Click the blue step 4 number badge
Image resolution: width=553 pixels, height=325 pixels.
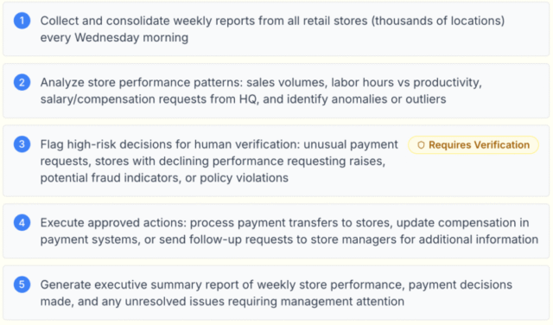[x=22, y=223]
